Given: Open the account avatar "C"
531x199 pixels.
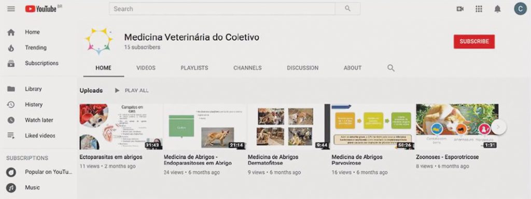Looking at the screenshot, I should coord(520,9).
